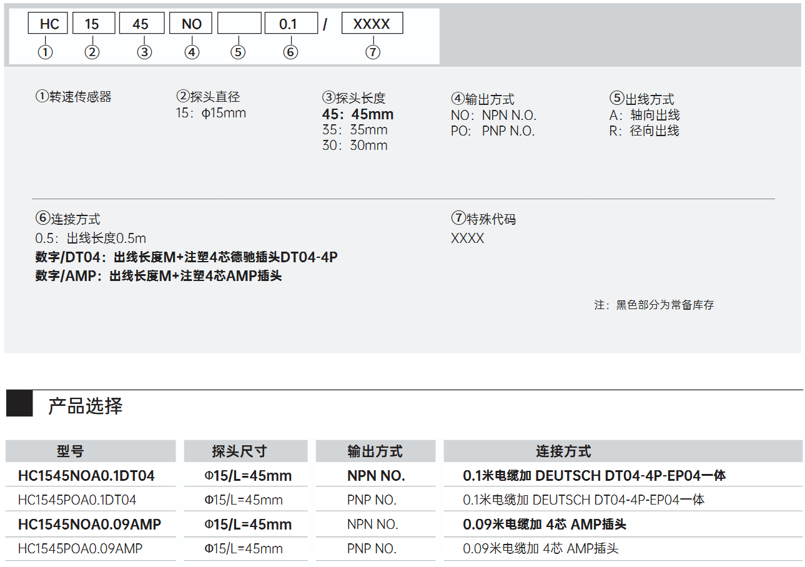Select model HC1545NOA0.1DT04 in the table
This screenshot has height=567, width=805.
[86, 476]
